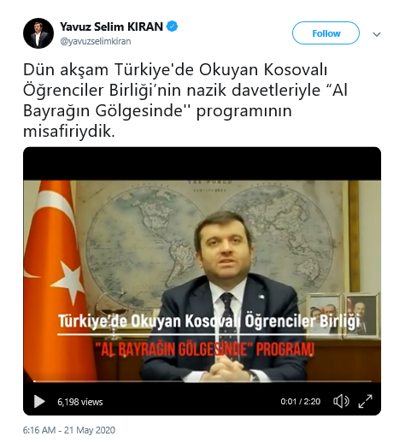Click the 0:01 / 2:20 time display

[x=300, y=402]
